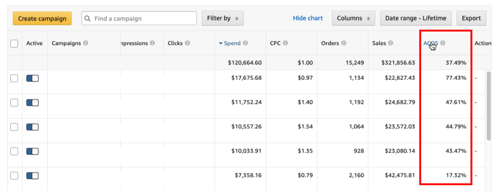The height and width of the screenshot is (191, 496).
Task: Open Date range - Lifetime selector
Action: coord(416,19)
